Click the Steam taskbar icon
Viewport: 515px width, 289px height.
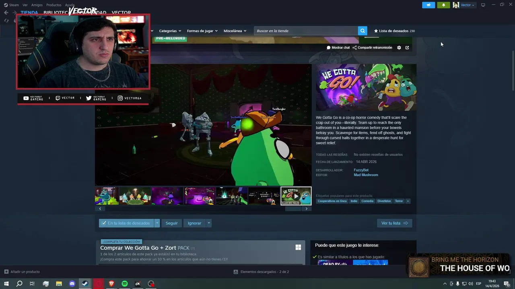[85, 284]
